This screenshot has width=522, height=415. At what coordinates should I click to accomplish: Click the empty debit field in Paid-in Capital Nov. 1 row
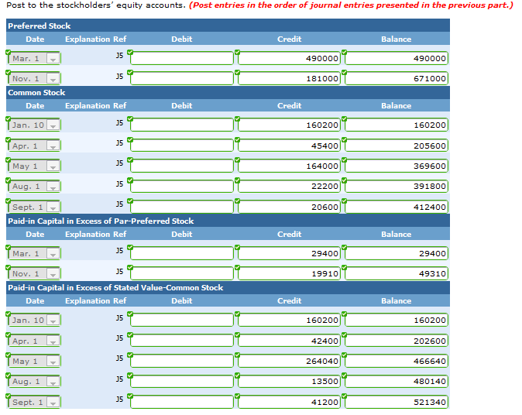point(182,274)
